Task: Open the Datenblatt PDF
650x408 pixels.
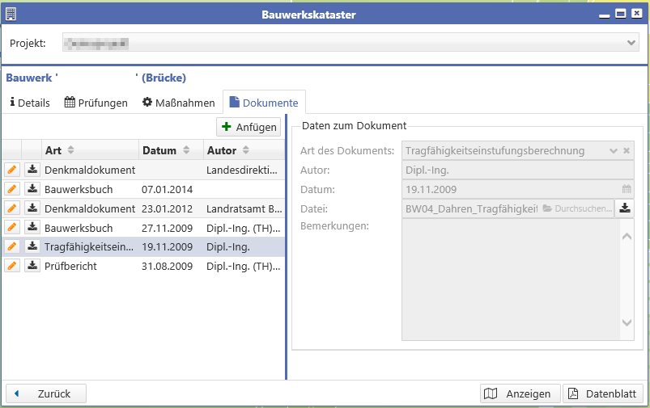Action: [603, 393]
